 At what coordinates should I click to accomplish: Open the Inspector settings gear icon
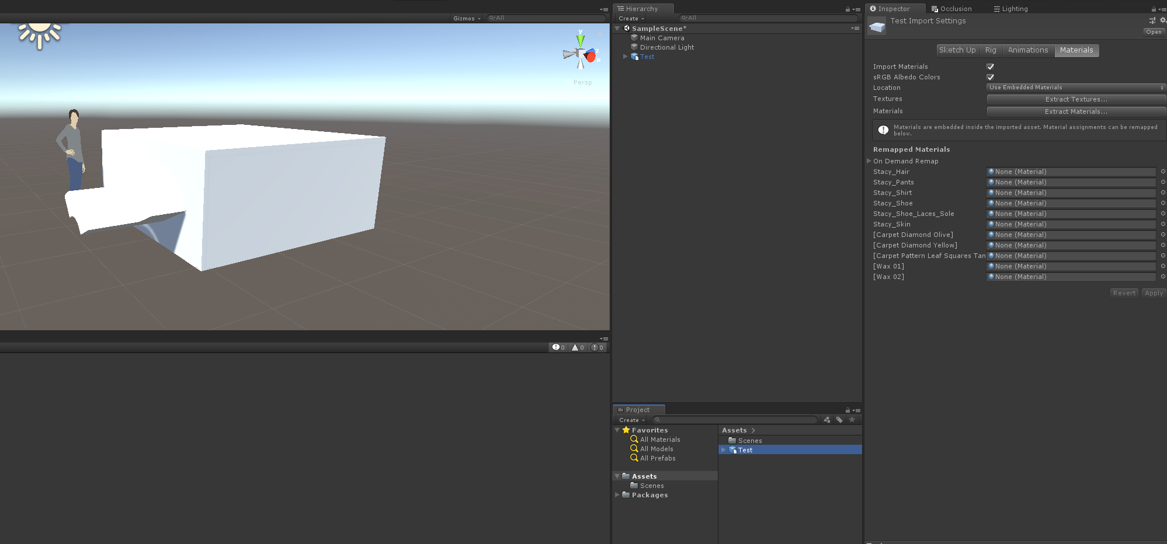click(x=1162, y=19)
